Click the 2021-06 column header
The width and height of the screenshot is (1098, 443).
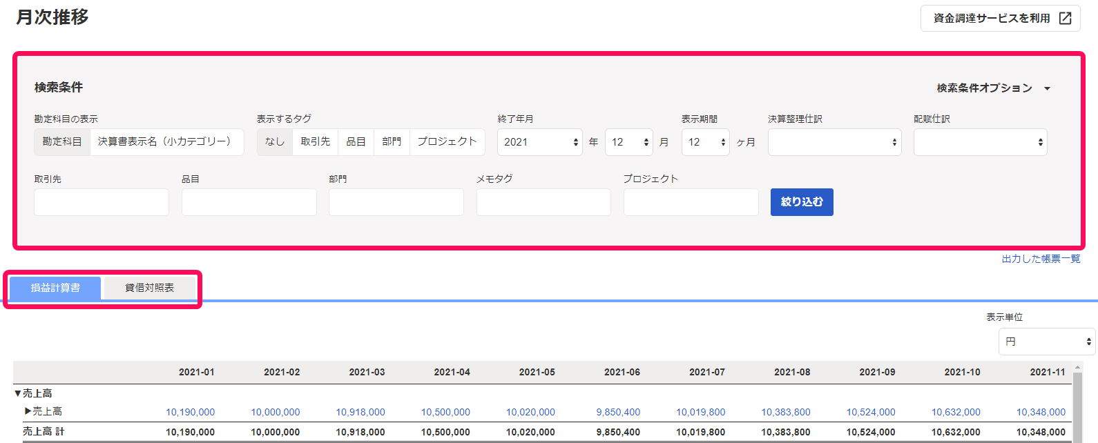click(x=622, y=372)
